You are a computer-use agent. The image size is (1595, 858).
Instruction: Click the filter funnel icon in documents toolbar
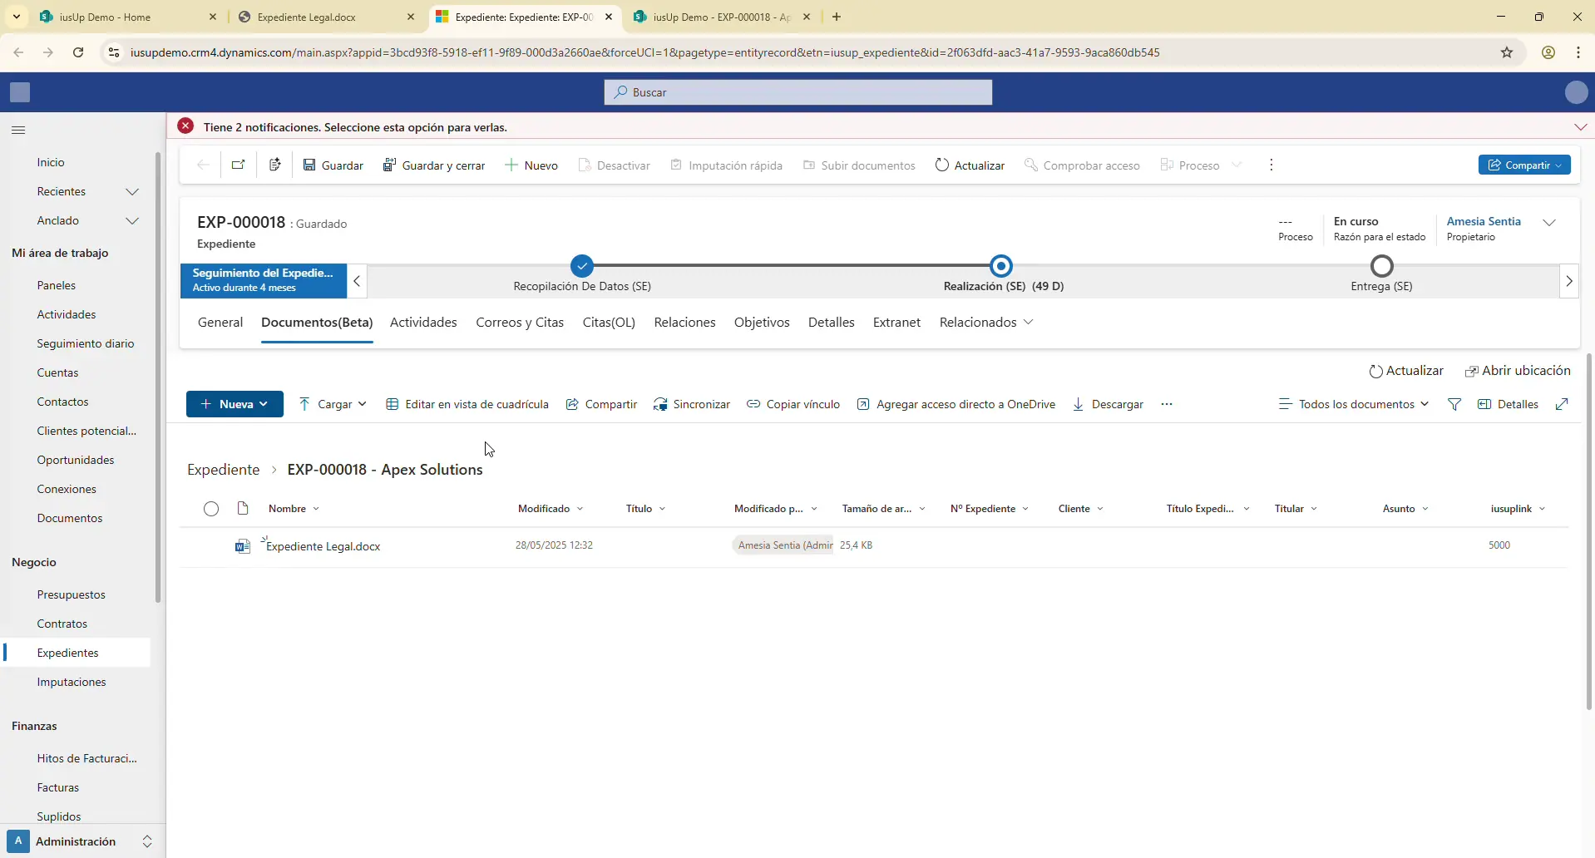click(x=1454, y=404)
